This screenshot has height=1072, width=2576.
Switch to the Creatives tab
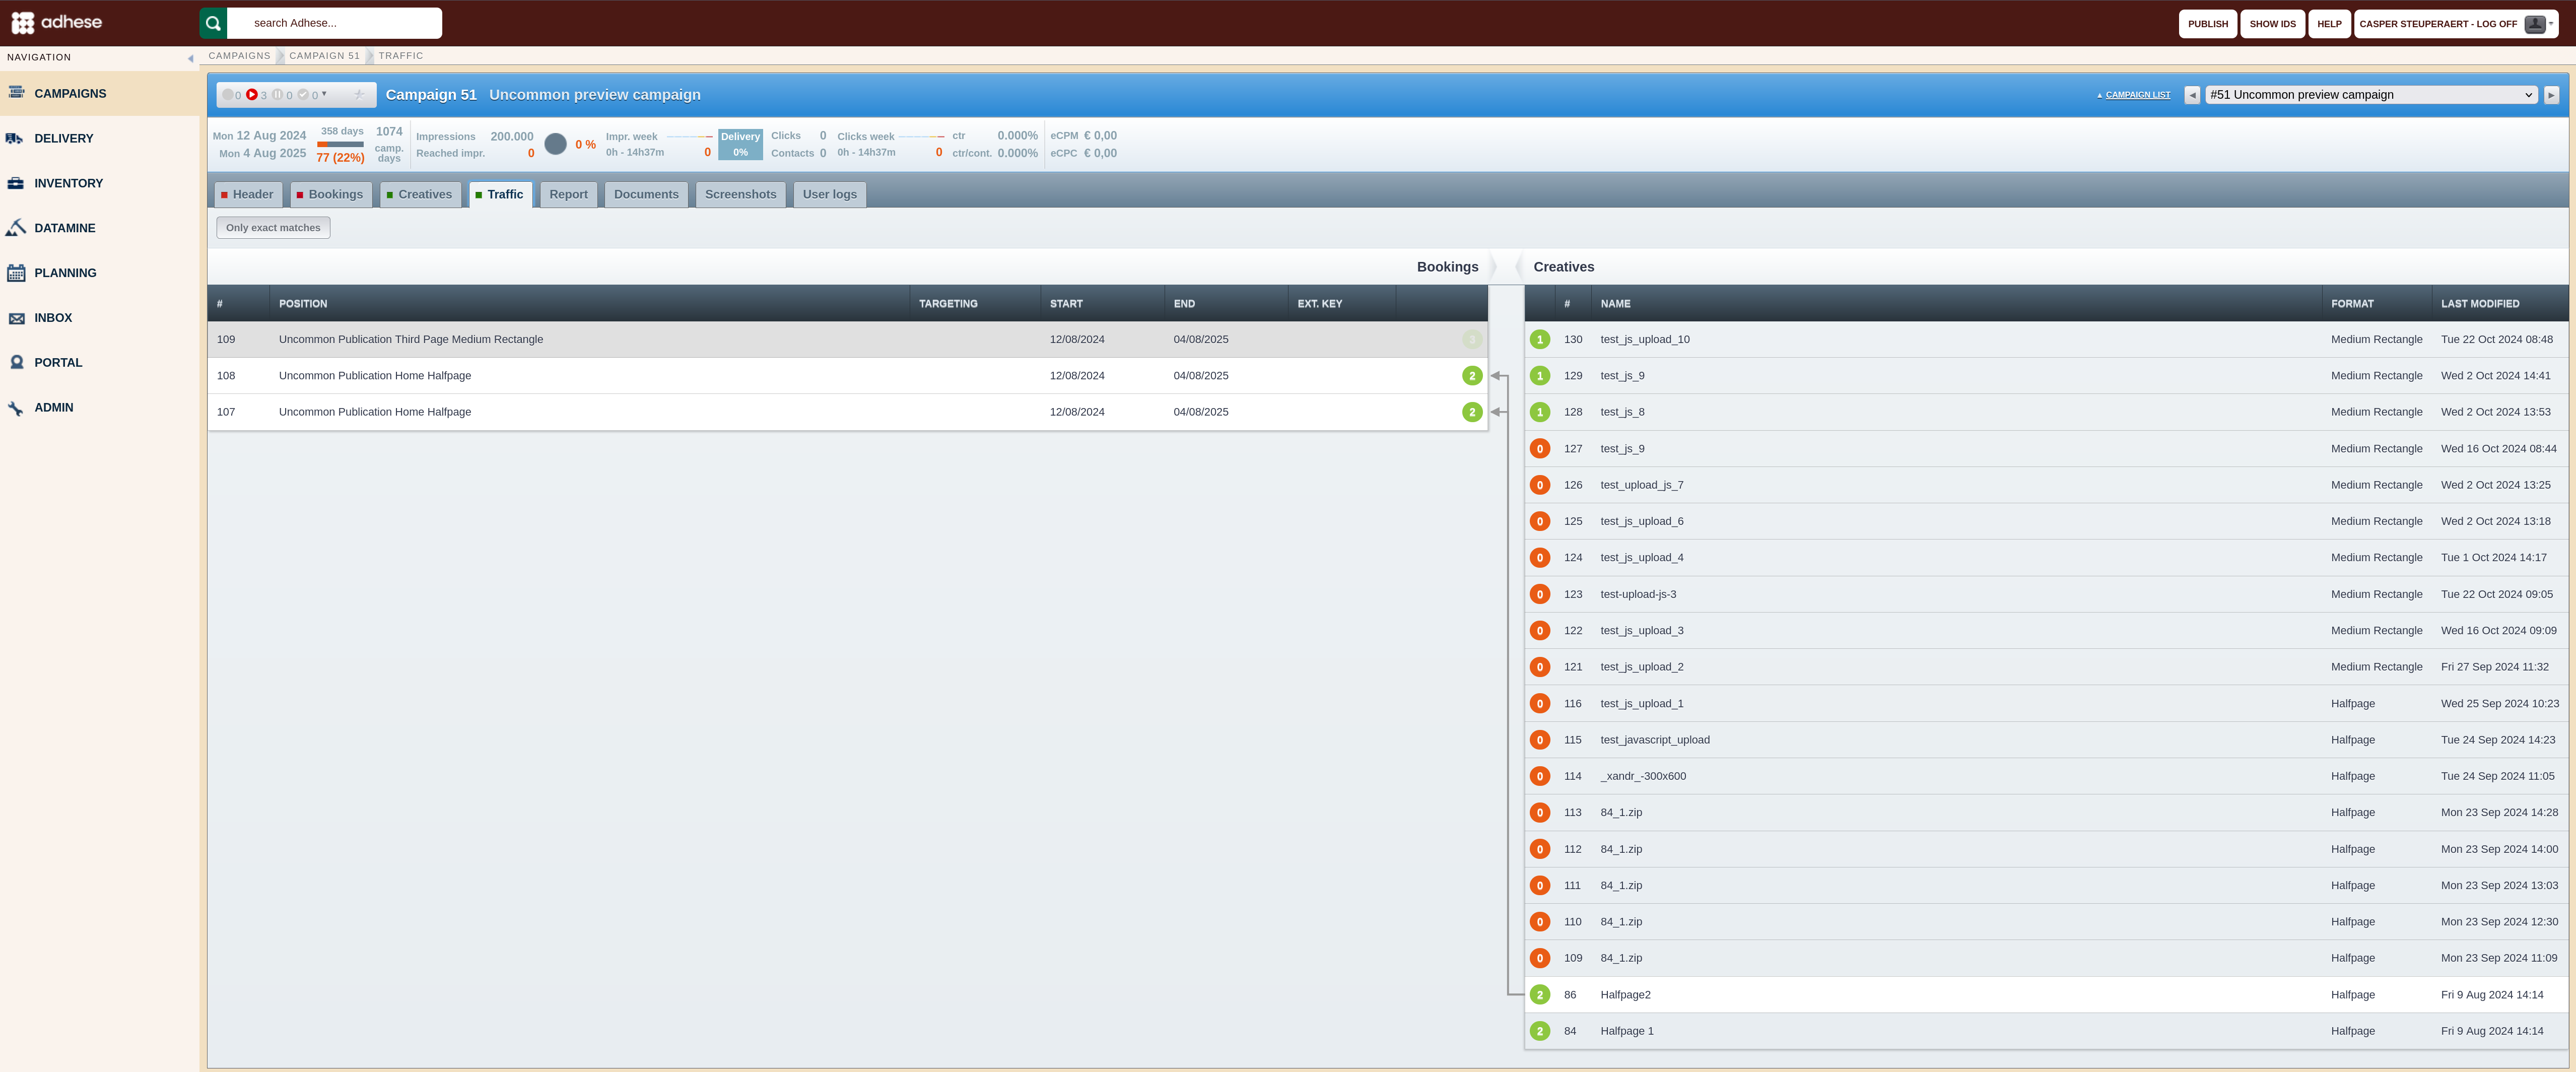(x=420, y=195)
